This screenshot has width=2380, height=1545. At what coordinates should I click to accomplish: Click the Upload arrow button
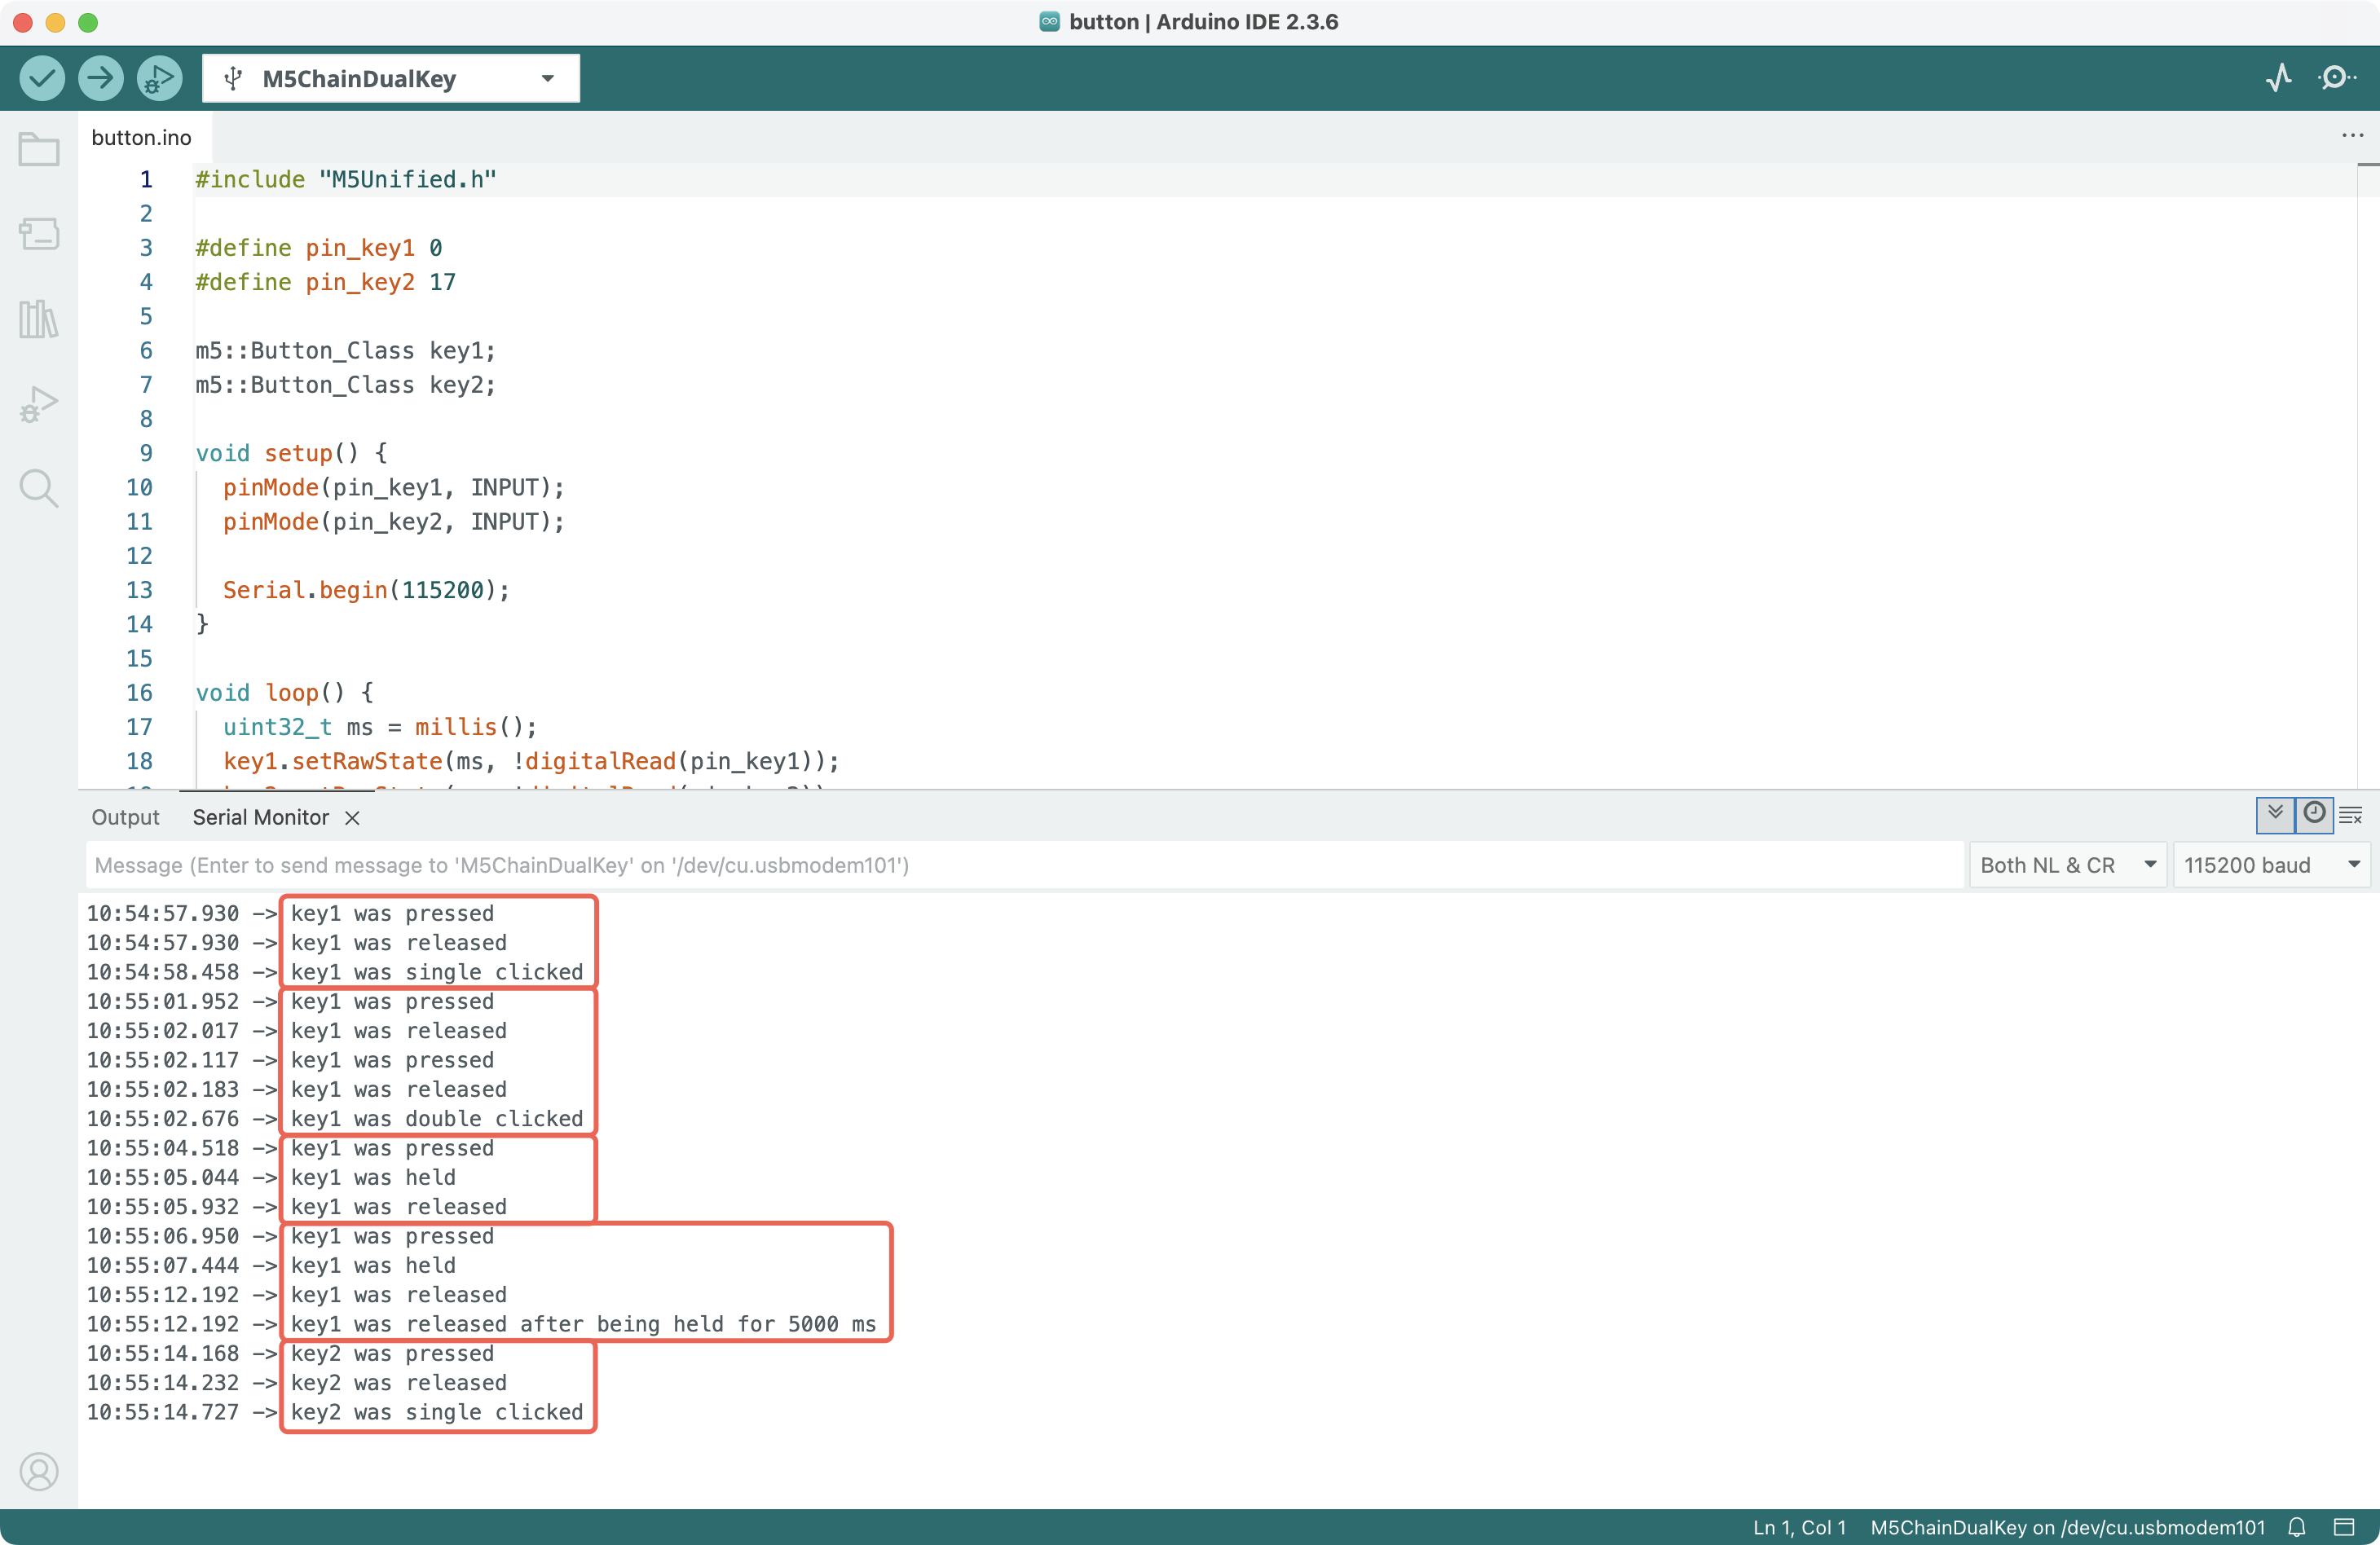(x=100, y=78)
